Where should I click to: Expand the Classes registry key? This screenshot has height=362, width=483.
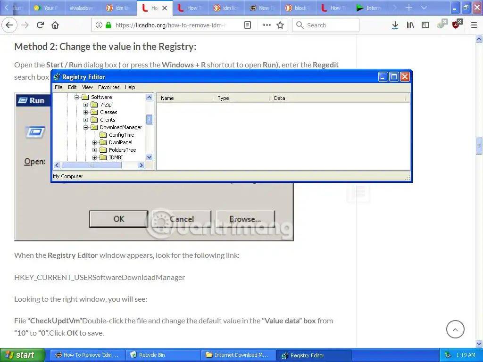point(86,112)
